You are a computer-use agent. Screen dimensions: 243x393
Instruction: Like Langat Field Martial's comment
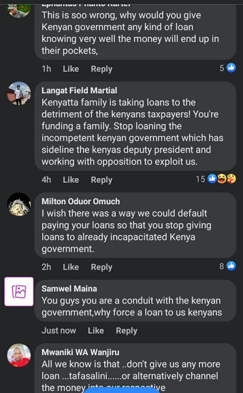pyautogui.click(x=71, y=180)
